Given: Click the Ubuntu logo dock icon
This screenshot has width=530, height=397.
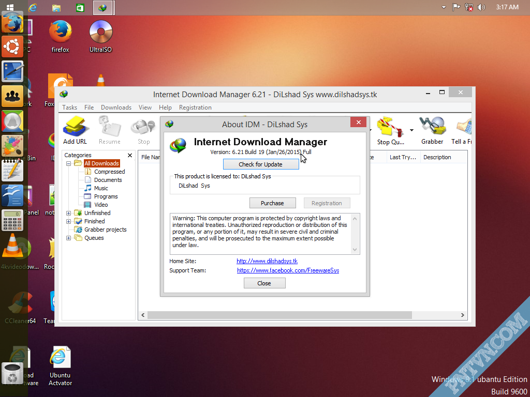Looking at the screenshot, I should [12, 47].
